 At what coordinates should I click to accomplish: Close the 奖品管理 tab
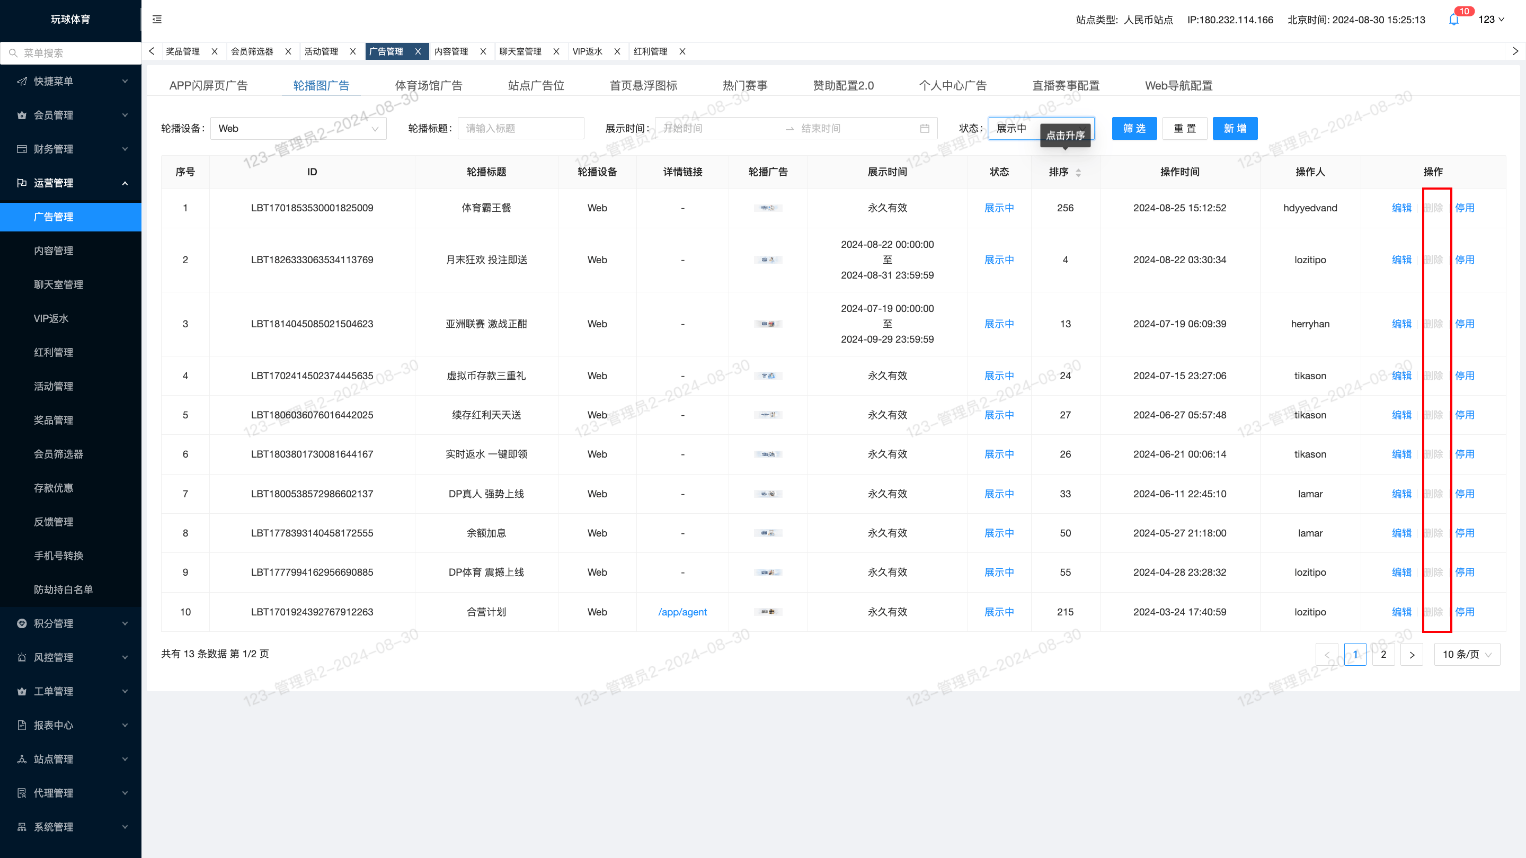click(x=215, y=51)
